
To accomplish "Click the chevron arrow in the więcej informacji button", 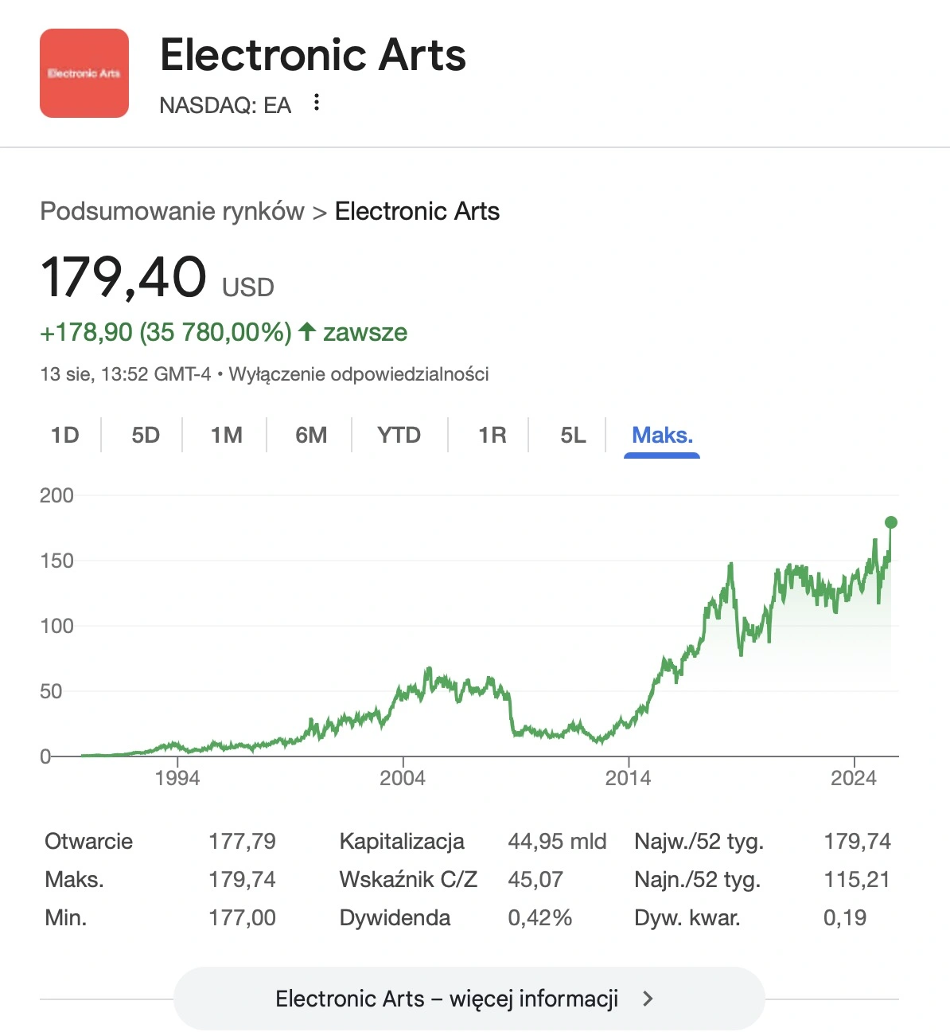I will pyautogui.click(x=648, y=999).
